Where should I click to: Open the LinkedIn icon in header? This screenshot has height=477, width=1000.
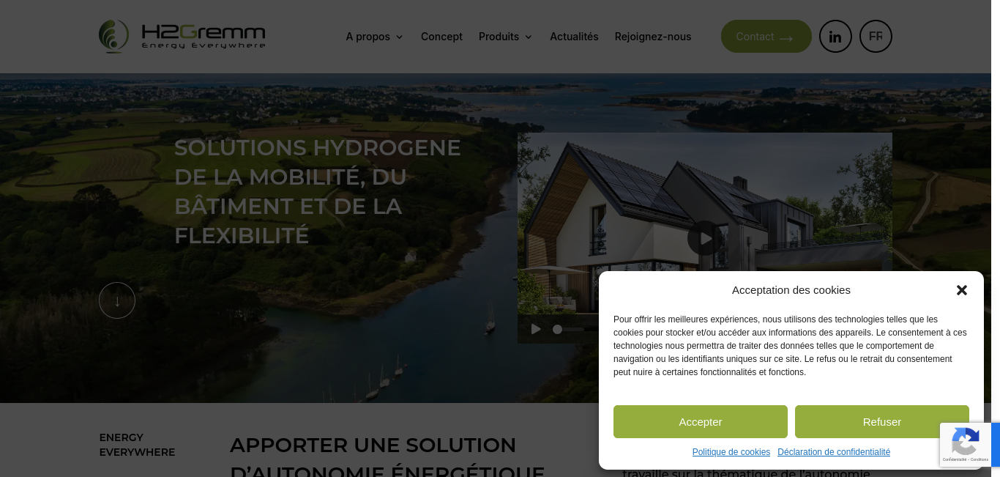coord(835,37)
